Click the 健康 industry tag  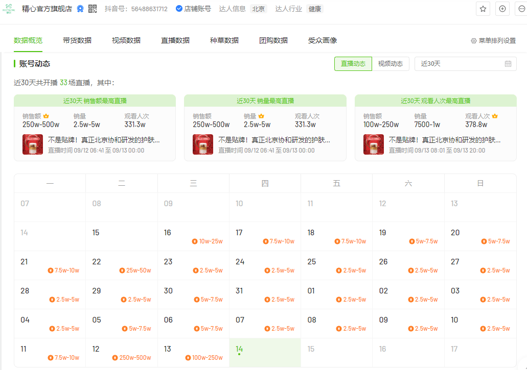pyautogui.click(x=314, y=9)
